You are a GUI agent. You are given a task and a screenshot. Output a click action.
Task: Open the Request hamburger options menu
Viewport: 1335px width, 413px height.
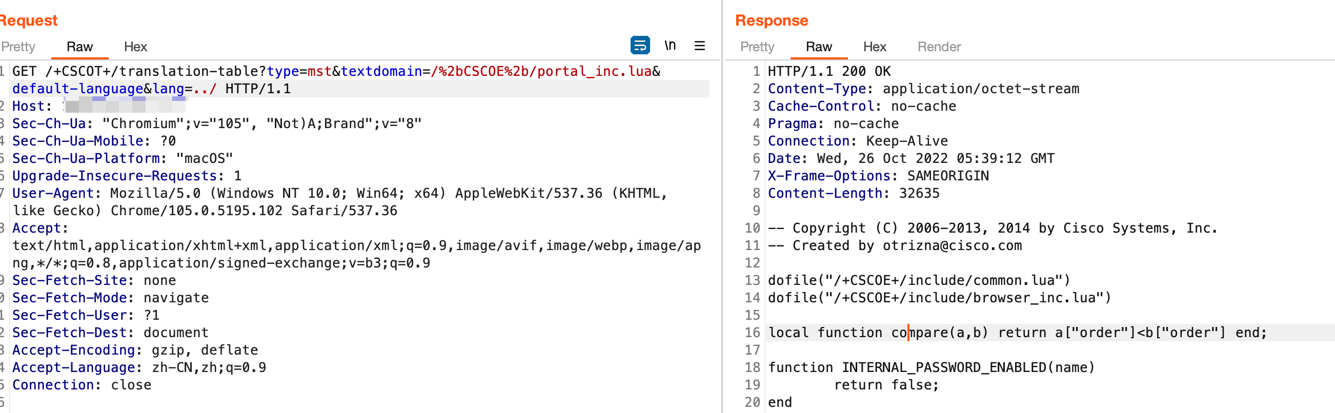699,46
